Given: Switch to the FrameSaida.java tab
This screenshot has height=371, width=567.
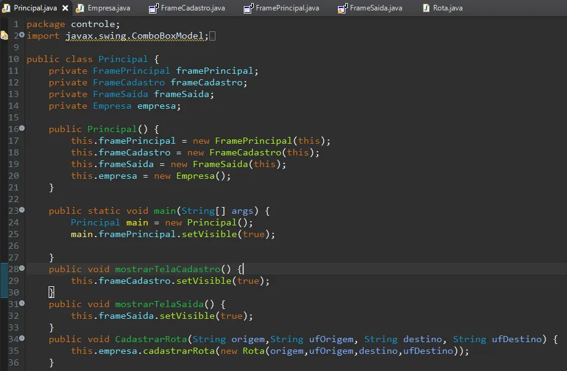Looking at the screenshot, I should coord(370,8).
